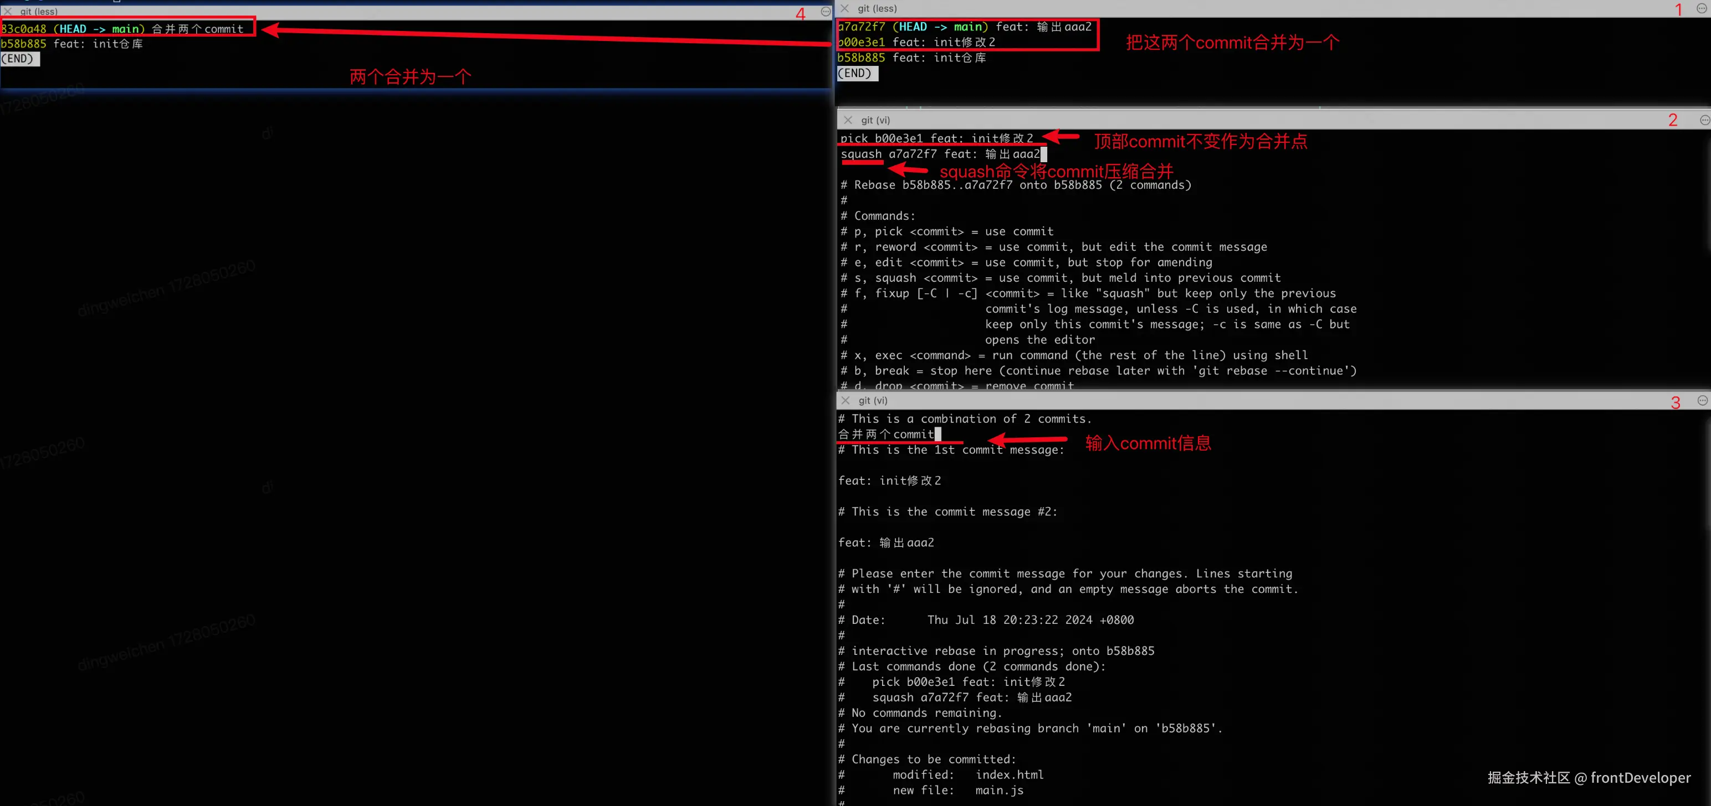Click the pick b00e3e1 line in editor

[x=936, y=138]
